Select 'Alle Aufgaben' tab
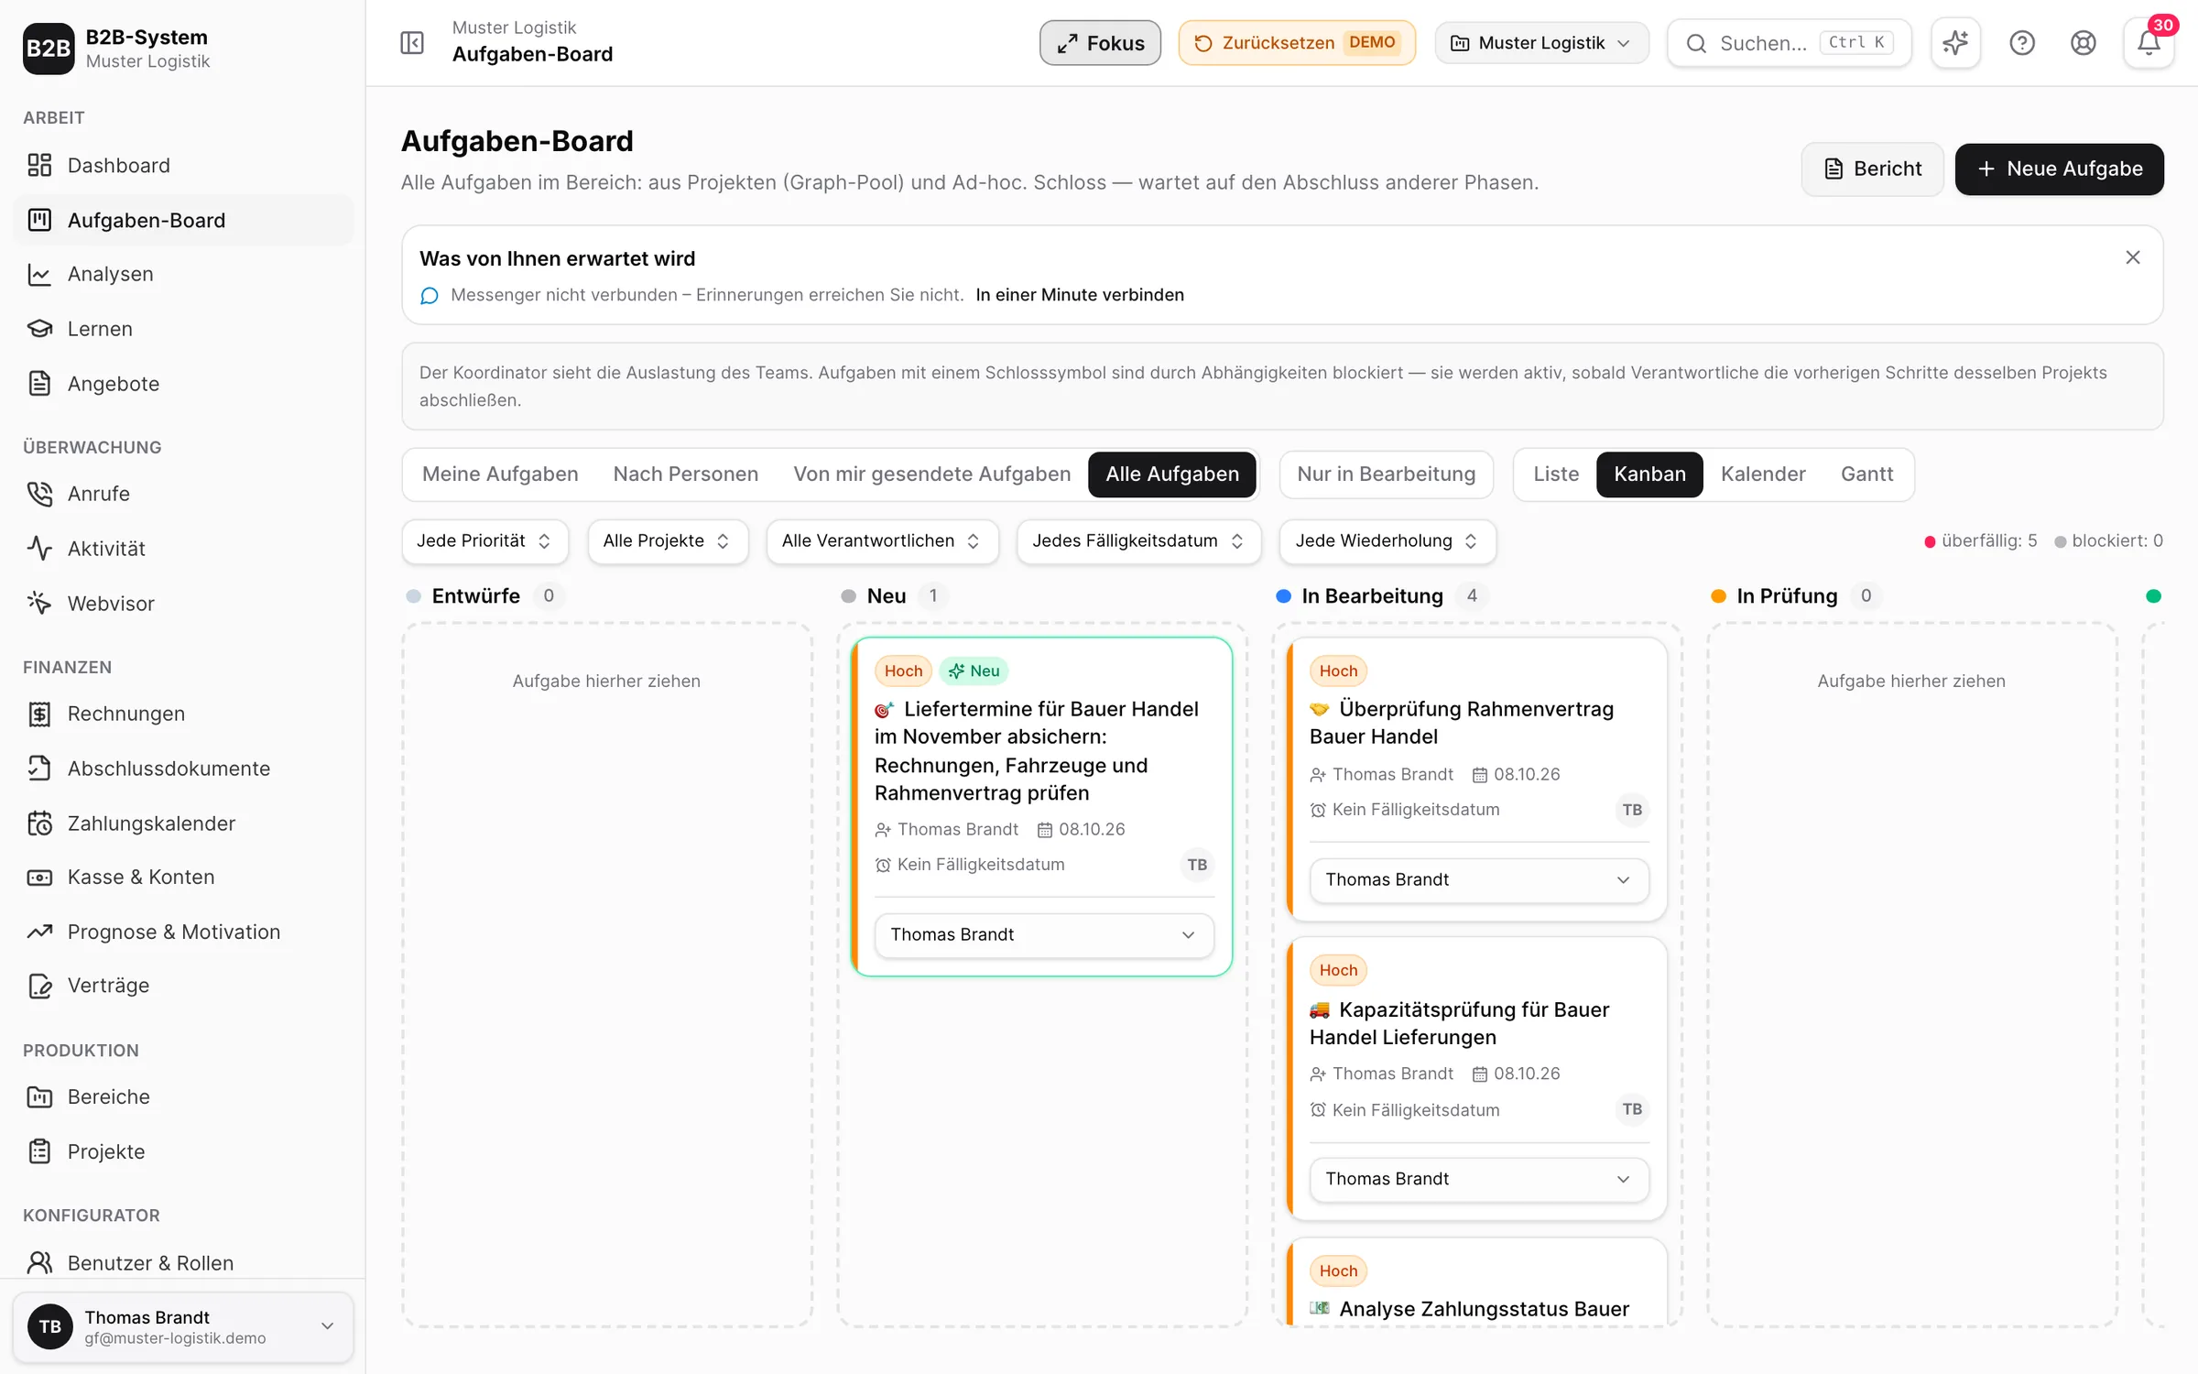Screen dimensions: 2198x1374 click(1171, 474)
